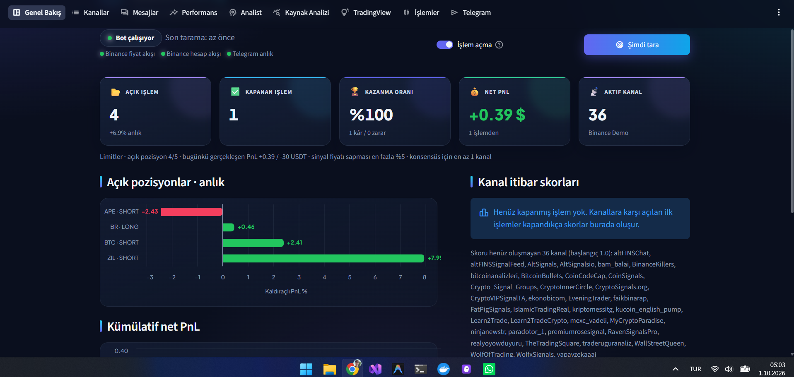Click the Bot çalışıyor status badge
This screenshot has height=377, width=794.
pos(131,38)
